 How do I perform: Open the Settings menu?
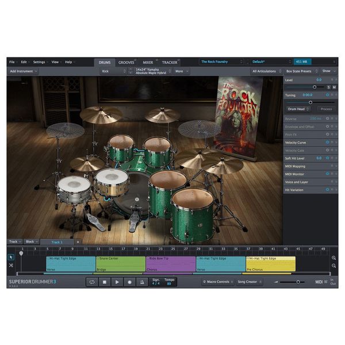pyautogui.click(x=40, y=62)
